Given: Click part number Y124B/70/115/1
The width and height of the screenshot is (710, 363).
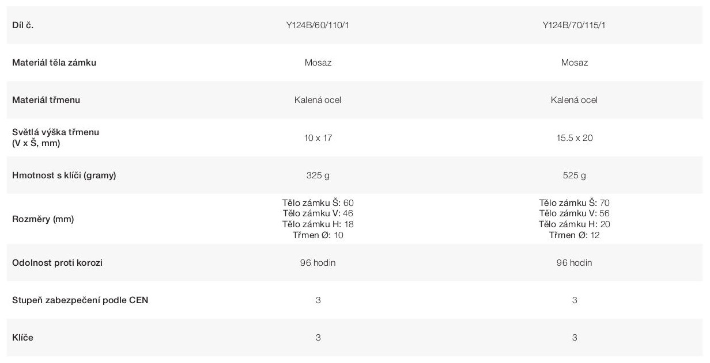Looking at the screenshot, I should [x=574, y=25].
